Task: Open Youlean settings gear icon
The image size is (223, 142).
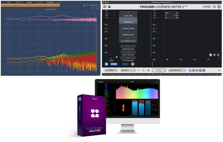Action: coord(219,7)
